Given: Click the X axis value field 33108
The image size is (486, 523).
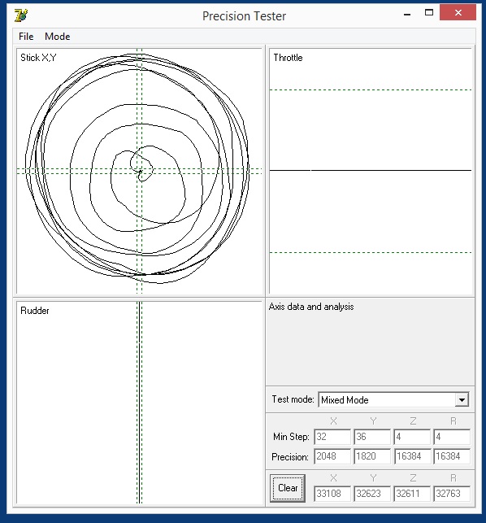Looking at the screenshot, I should coord(332,494).
